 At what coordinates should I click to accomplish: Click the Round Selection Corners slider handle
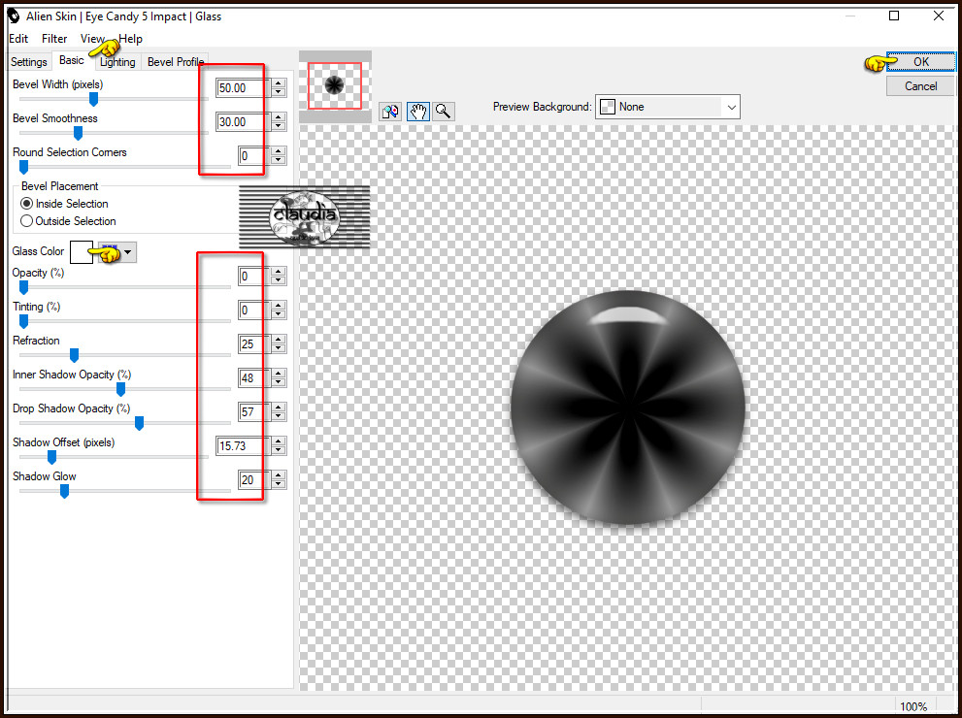pyautogui.click(x=24, y=167)
